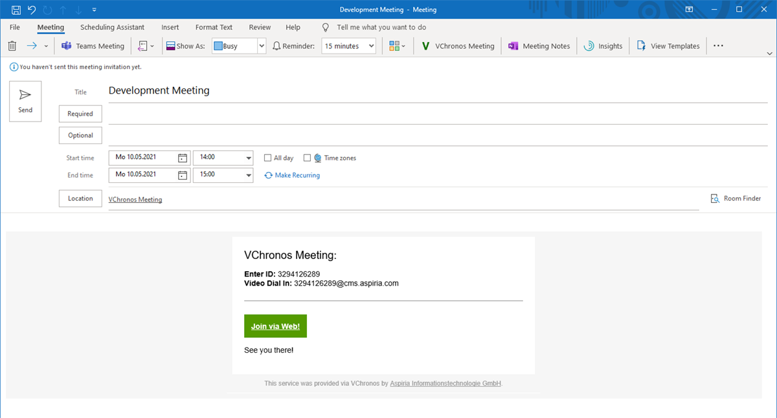Click the Location button

click(80, 199)
